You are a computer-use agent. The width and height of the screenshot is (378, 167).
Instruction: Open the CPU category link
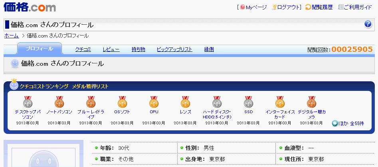[154, 112]
